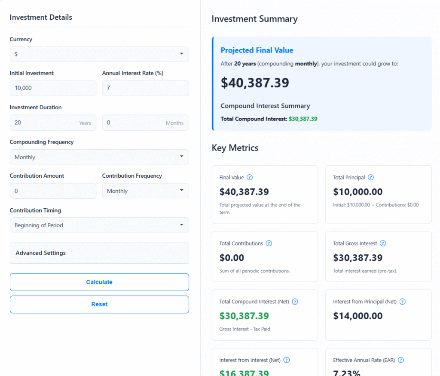The width and height of the screenshot is (440, 376).
Task: Click Interest from Interest (Net) help icon
Action: 287,360
